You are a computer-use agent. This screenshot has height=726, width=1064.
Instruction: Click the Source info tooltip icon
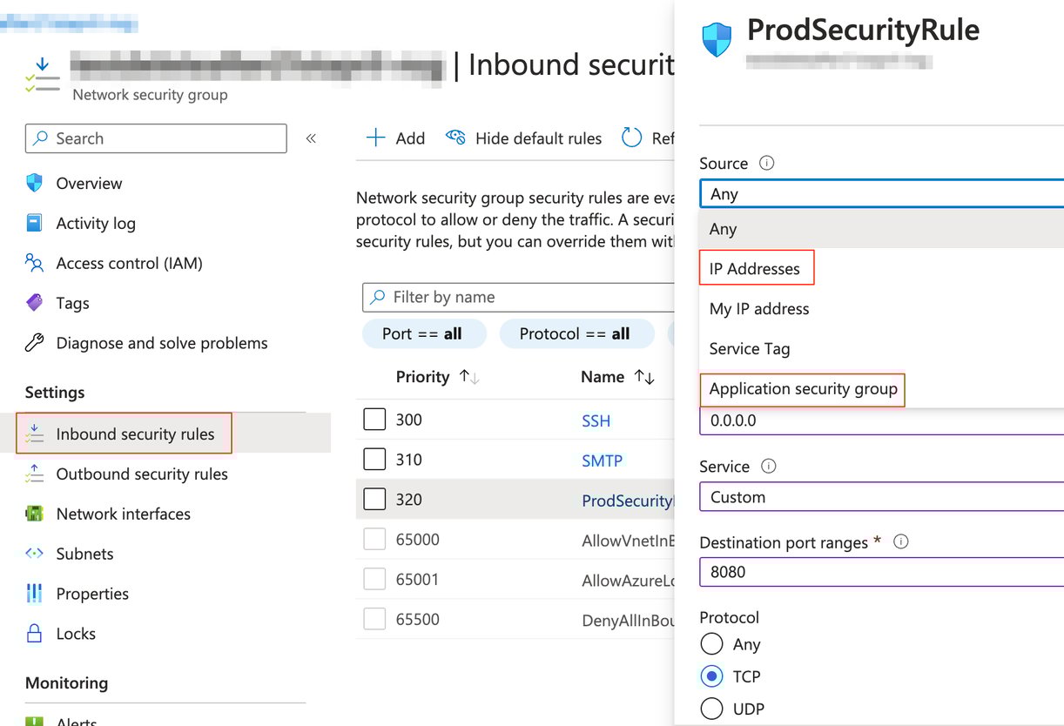pyautogui.click(x=766, y=163)
